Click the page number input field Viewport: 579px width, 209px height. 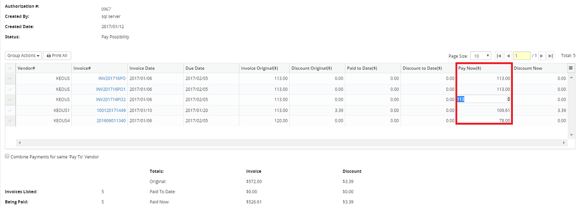[522, 56]
